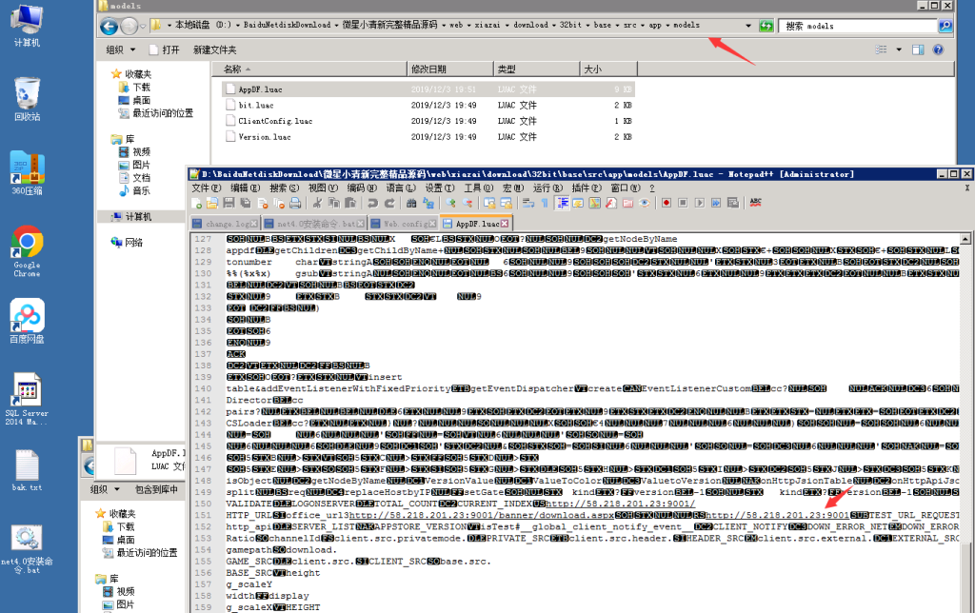Start macro recording with the red record icon
Image resolution: width=975 pixels, height=613 pixels.
pos(667,203)
